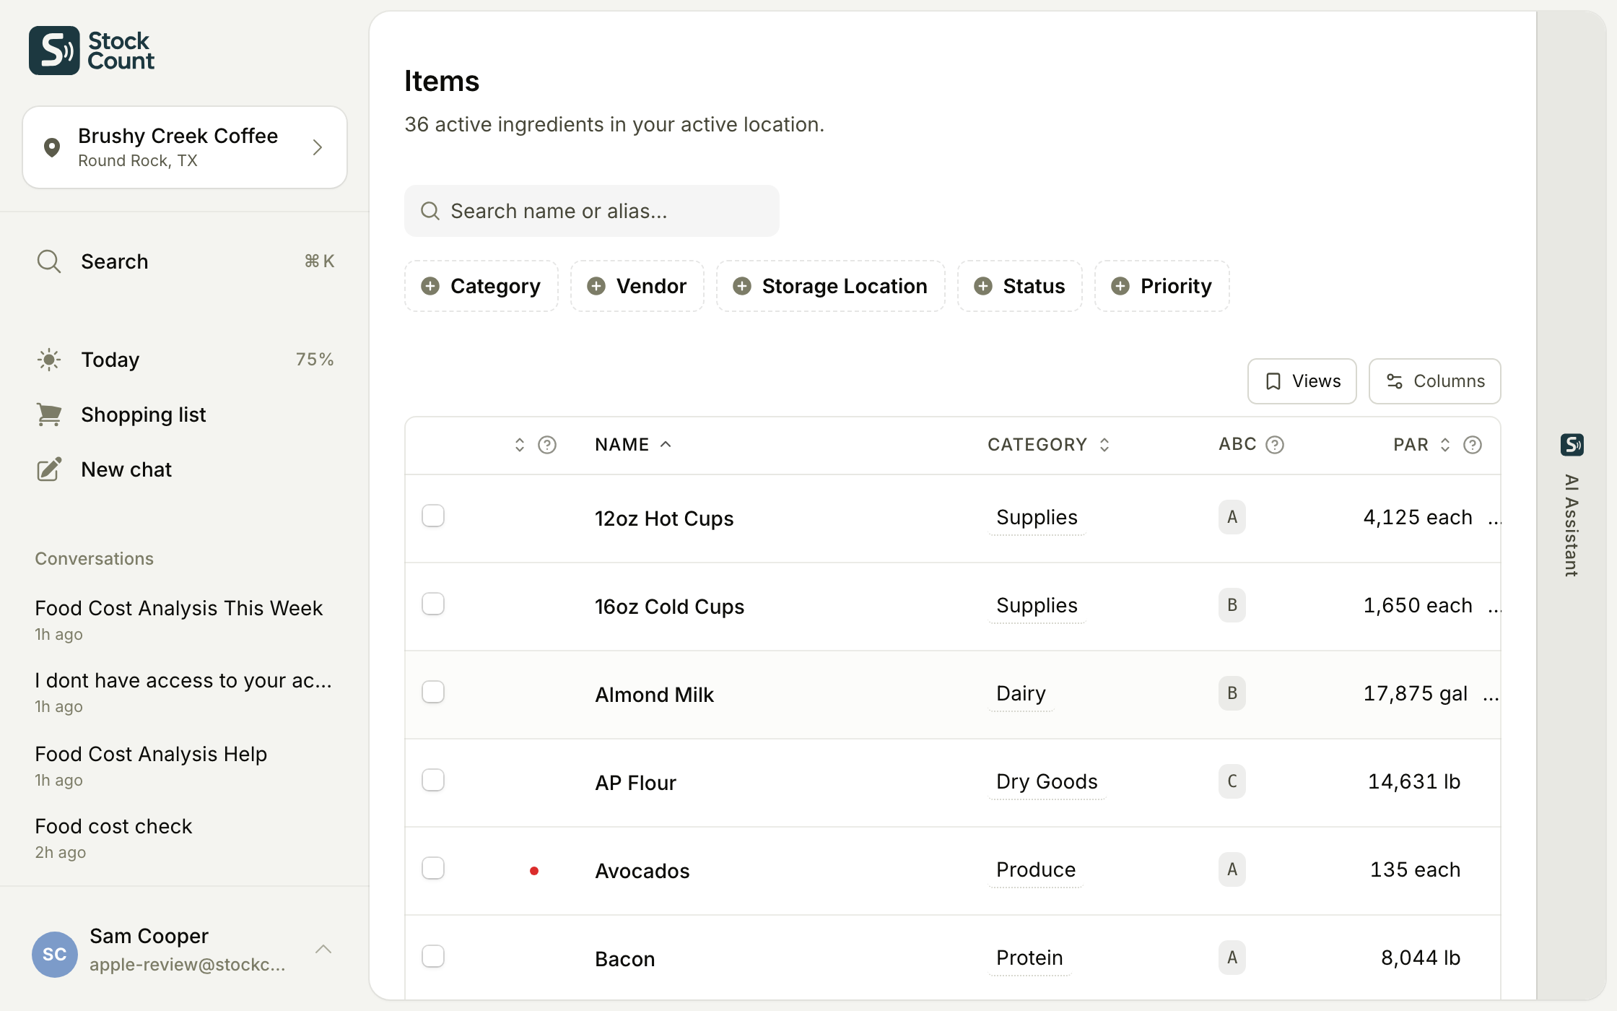Add a Storage Location filter
Screen dimensions: 1617x1011
[830, 286]
